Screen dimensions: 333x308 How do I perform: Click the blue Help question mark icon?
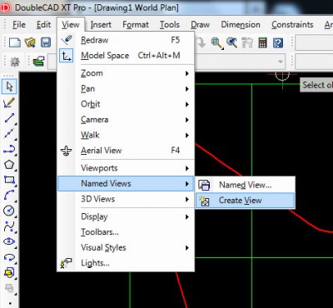coord(278,42)
